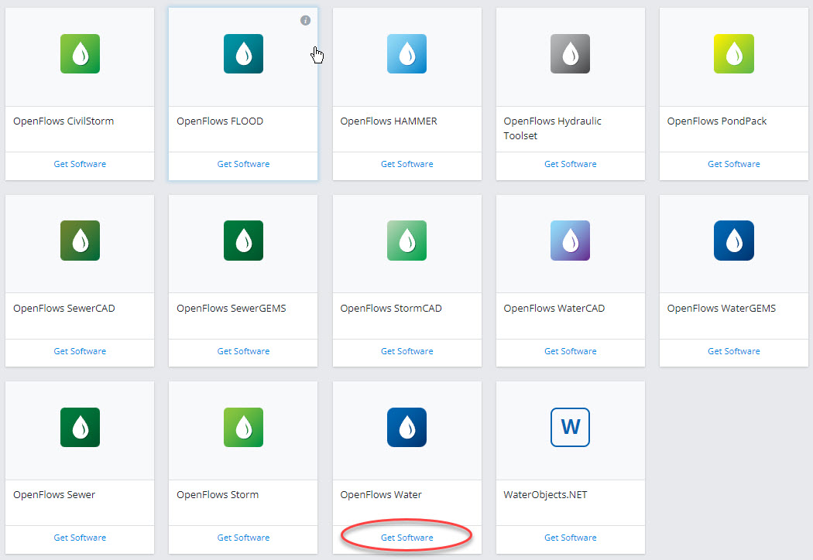Select the OpenFlows CivilStorm app icon
The height and width of the screenshot is (560, 813).
pos(80,53)
